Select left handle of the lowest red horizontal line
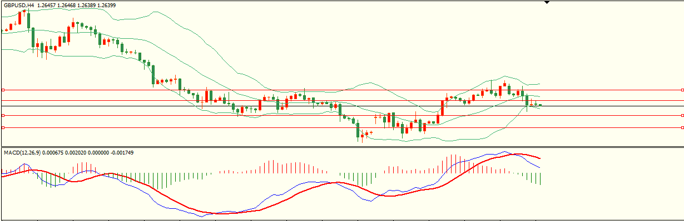The height and width of the screenshot is (221, 684). pos(3,127)
